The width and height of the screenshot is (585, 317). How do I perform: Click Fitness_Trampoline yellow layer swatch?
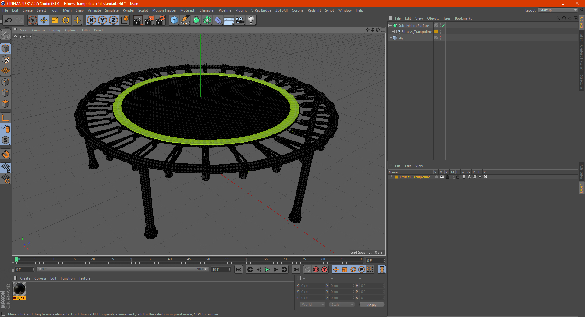(x=396, y=177)
